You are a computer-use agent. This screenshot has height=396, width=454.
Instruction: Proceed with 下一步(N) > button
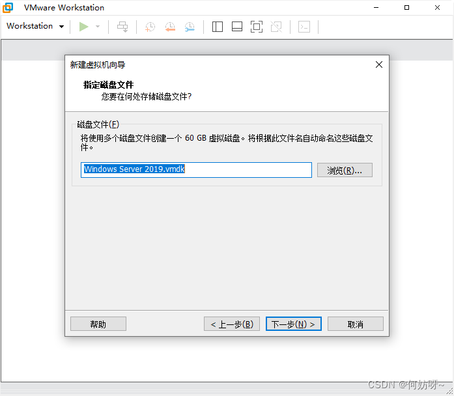(294, 324)
